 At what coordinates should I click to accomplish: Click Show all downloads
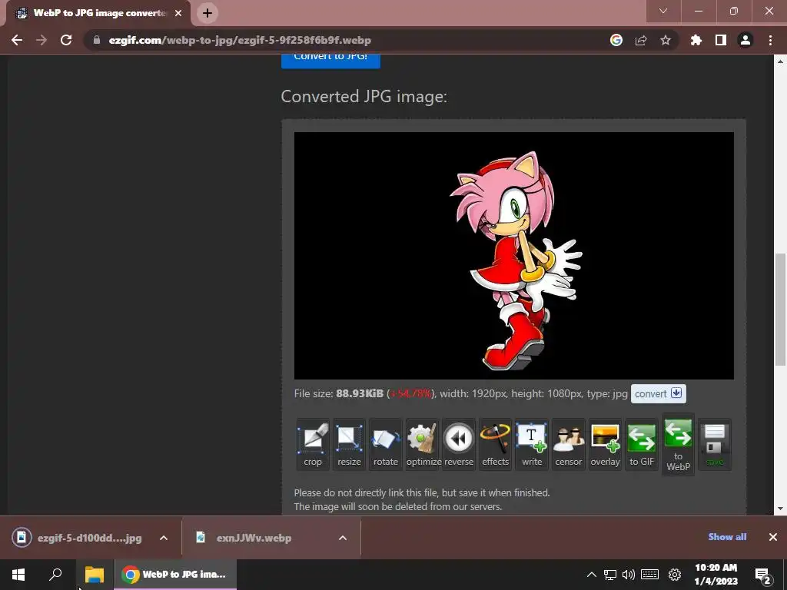(x=727, y=537)
